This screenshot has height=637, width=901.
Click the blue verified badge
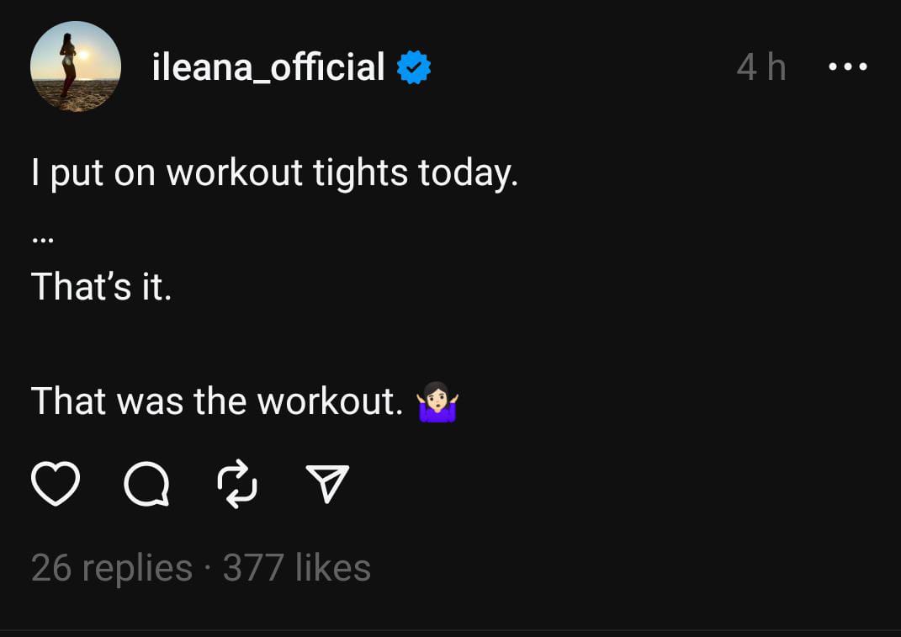(x=414, y=67)
